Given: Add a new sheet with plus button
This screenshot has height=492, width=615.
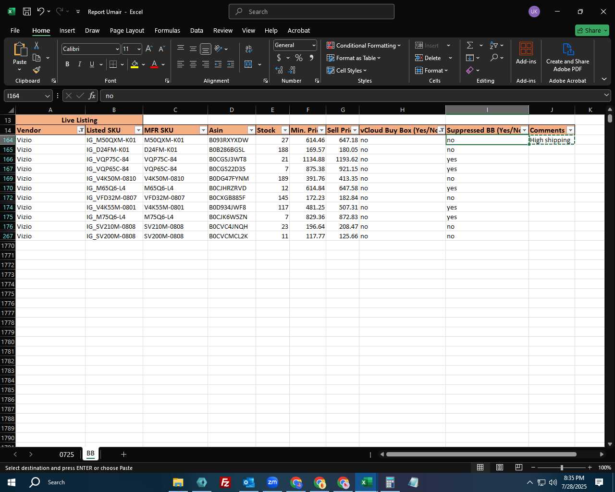Looking at the screenshot, I should coord(123,454).
